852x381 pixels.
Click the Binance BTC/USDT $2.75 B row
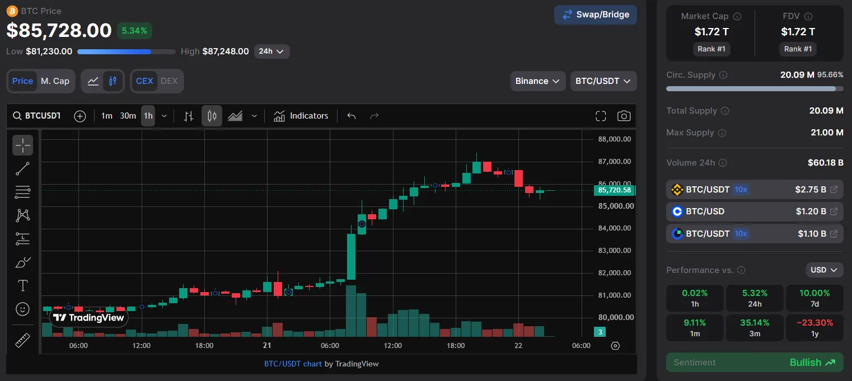[x=755, y=190]
